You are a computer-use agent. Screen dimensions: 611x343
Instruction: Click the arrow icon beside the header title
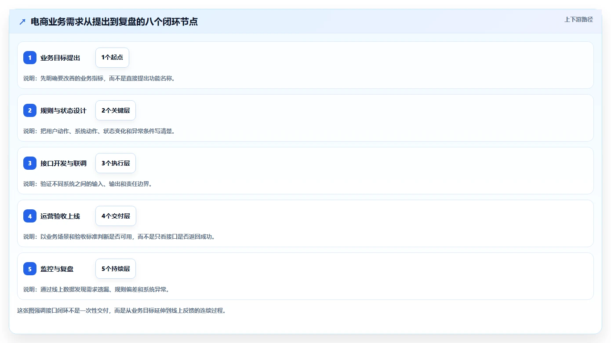22,22
